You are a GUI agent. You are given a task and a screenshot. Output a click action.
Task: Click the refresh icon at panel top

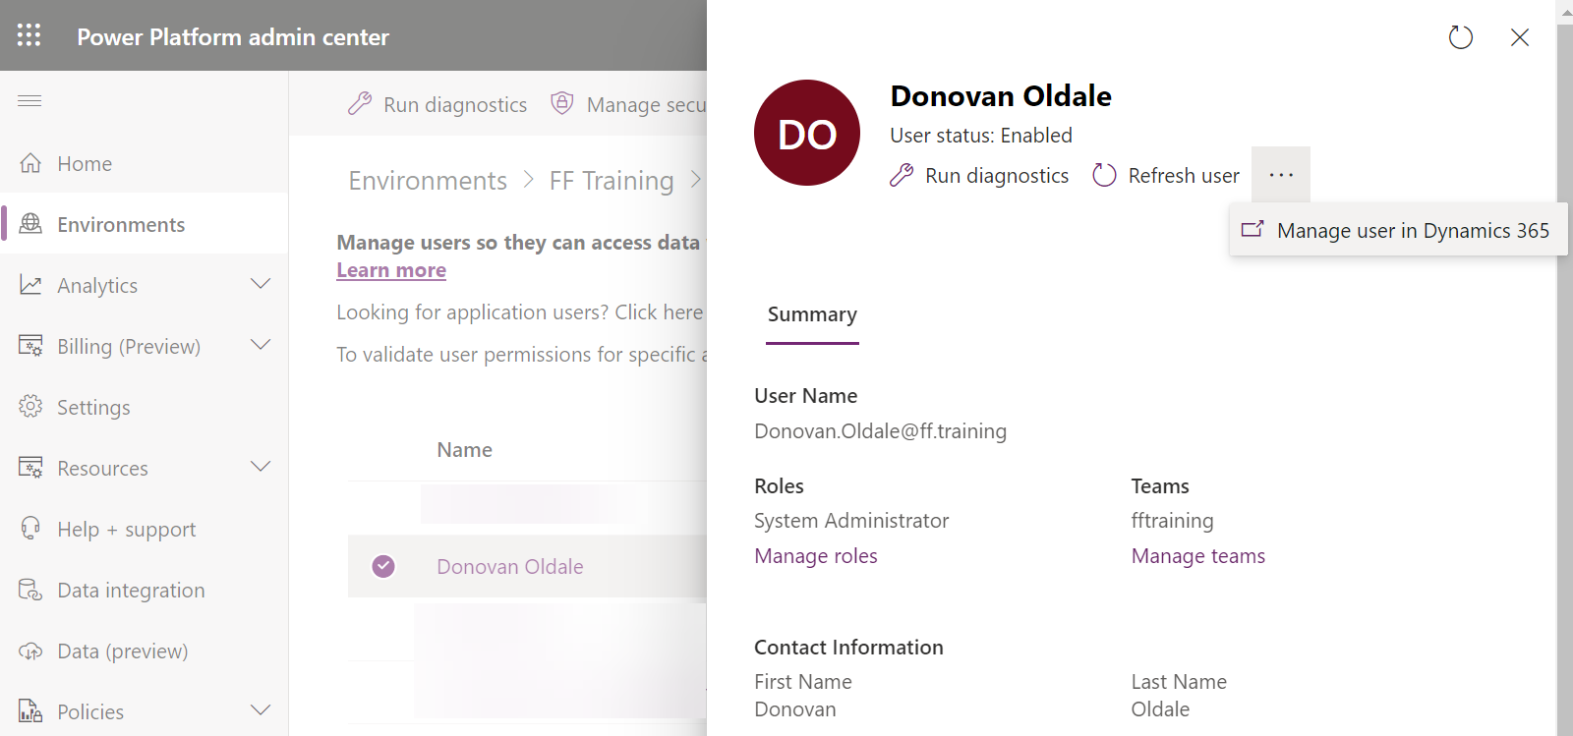(x=1460, y=37)
